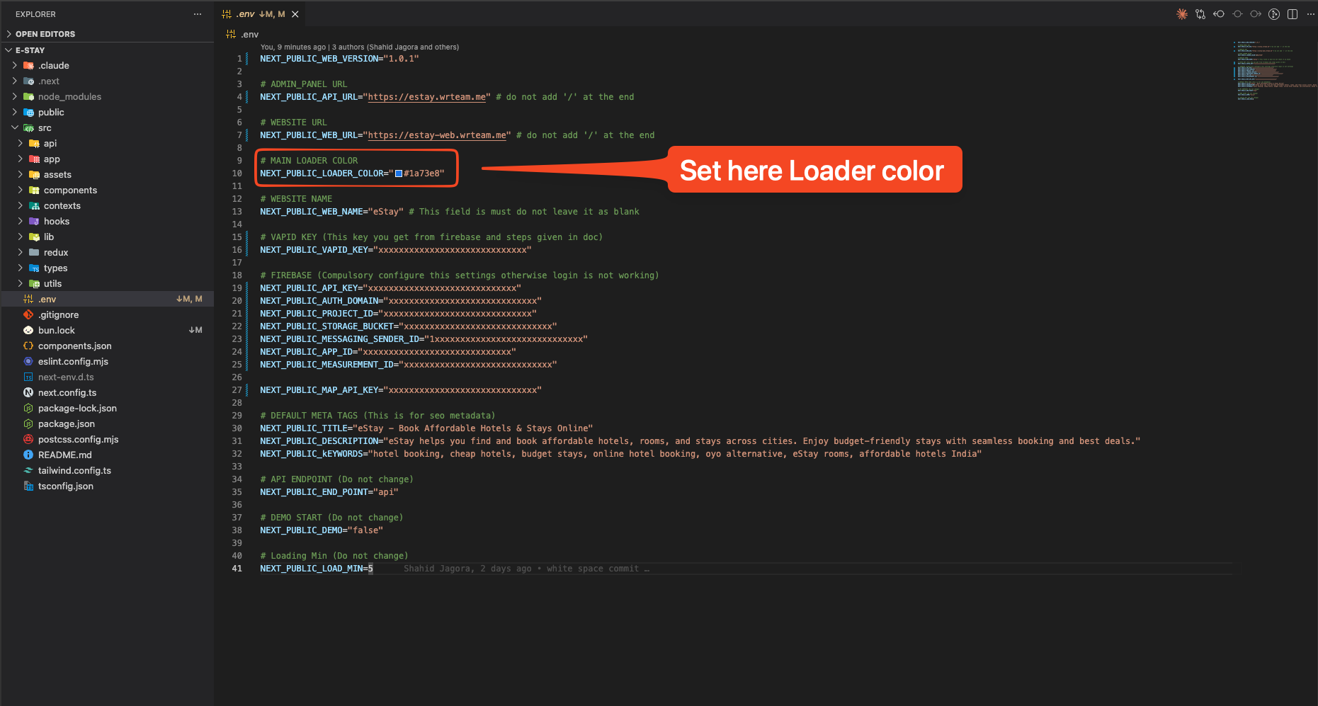Go to previous revision with left-arrow commit icon
Image resolution: width=1318 pixels, height=706 pixels.
point(1219,14)
